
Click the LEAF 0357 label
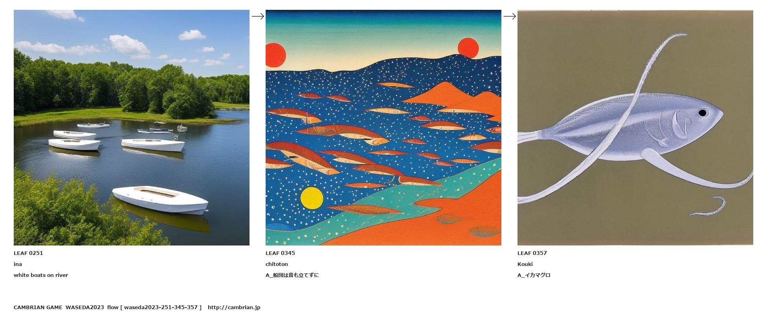coord(532,253)
